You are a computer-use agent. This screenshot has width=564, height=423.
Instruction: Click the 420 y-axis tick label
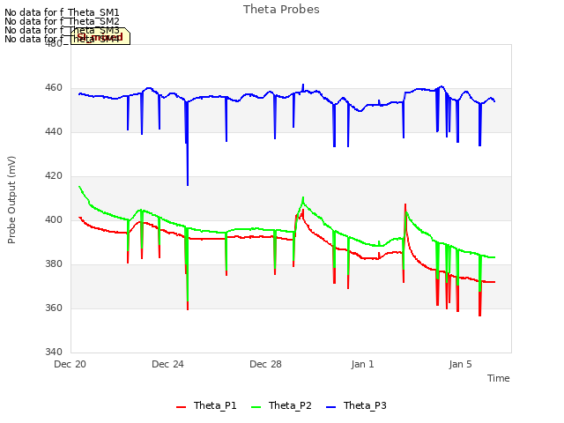pyautogui.click(x=54, y=176)
